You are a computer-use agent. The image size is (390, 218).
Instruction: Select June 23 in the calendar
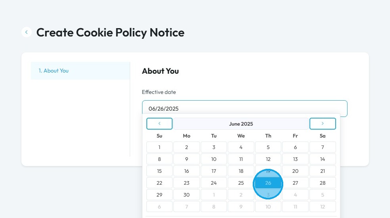pos(186,183)
